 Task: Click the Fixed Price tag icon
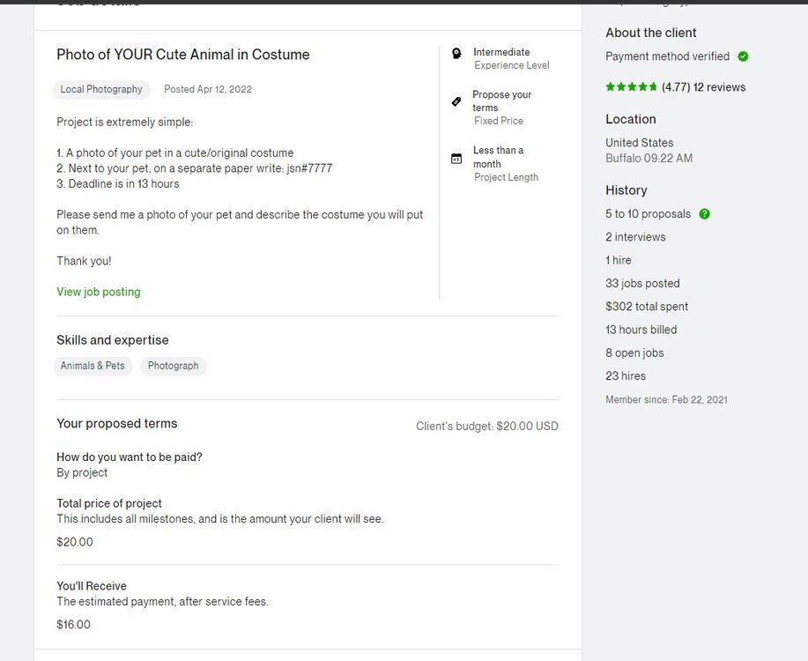(456, 101)
